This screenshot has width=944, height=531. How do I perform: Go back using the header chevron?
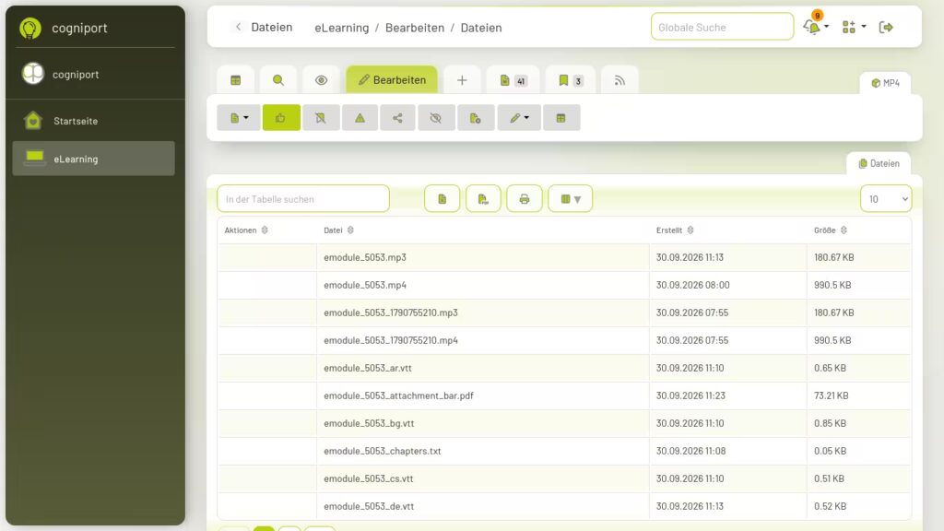pos(239,27)
